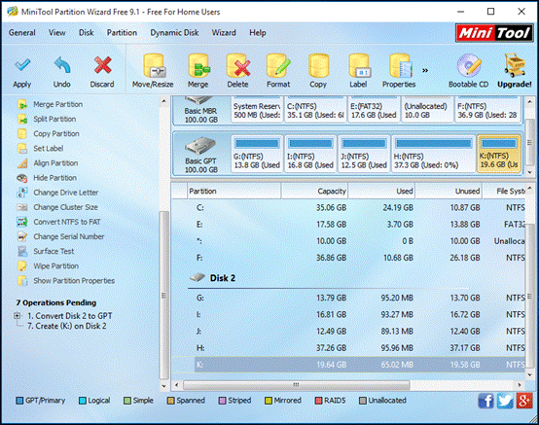Click Set Label in the sidebar
Screen dimensions: 539x425
tap(48, 149)
